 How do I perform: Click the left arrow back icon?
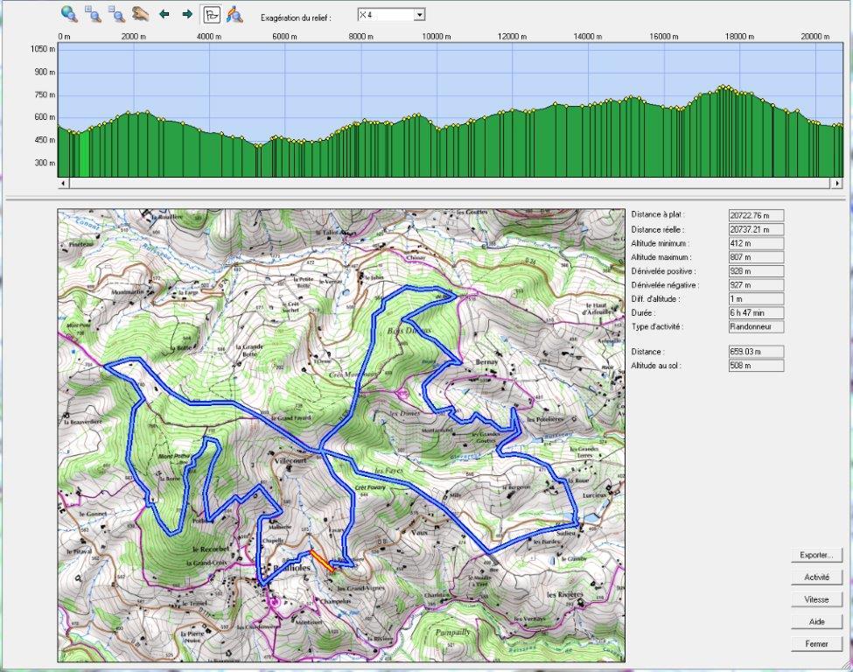164,14
